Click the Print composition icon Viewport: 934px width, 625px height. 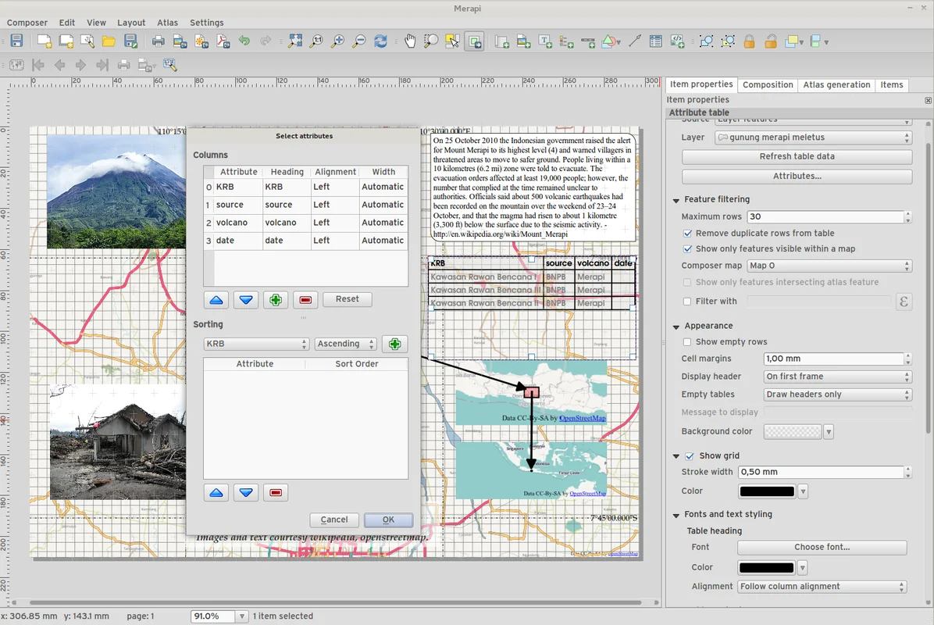(x=159, y=41)
